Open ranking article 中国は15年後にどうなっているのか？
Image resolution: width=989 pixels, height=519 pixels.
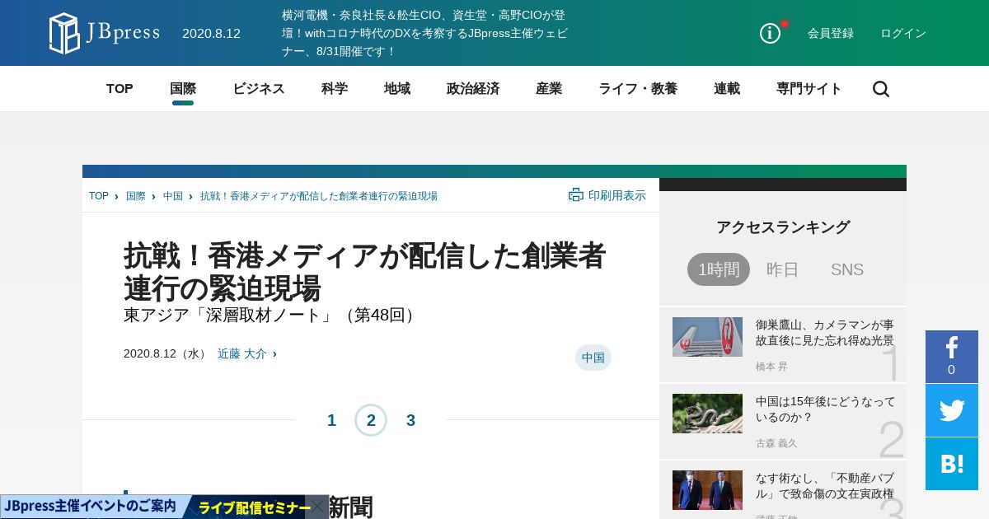(825, 409)
